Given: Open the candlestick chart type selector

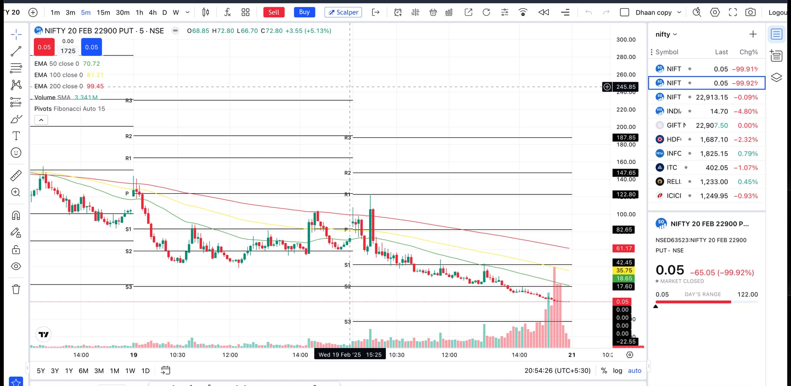Looking at the screenshot, I should coord(206,12).
